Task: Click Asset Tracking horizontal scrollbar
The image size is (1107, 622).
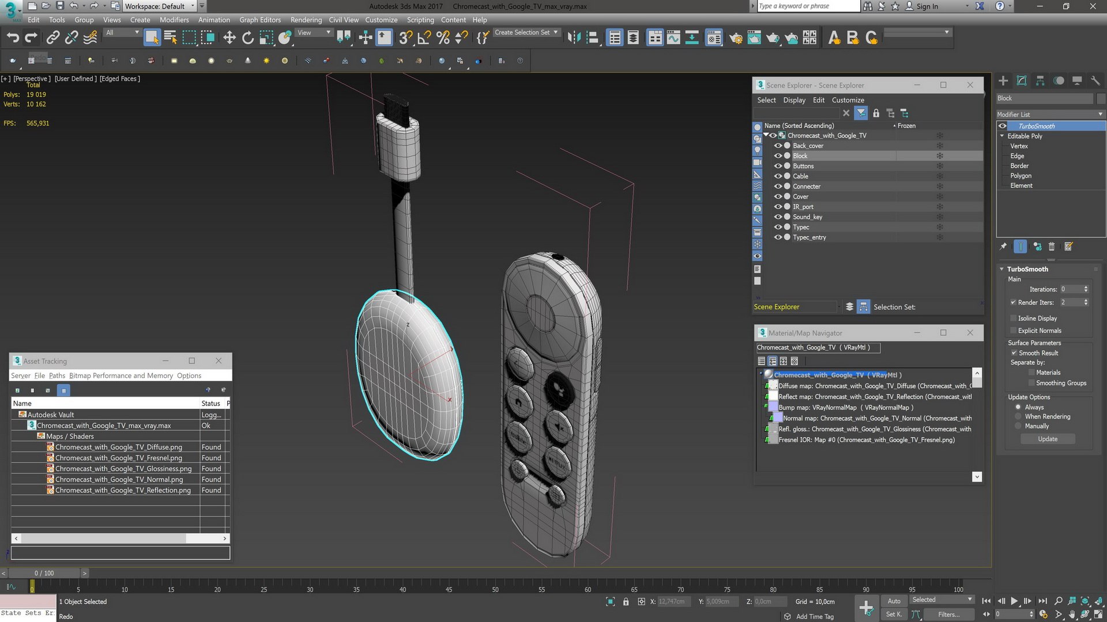Action: (x=104, y=538)
